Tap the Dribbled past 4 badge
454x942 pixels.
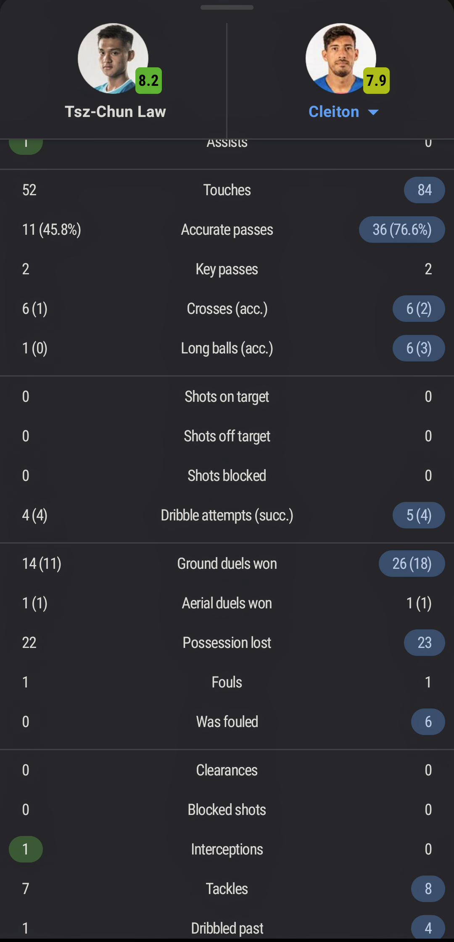pyautogui.click(x=428, y=928)
